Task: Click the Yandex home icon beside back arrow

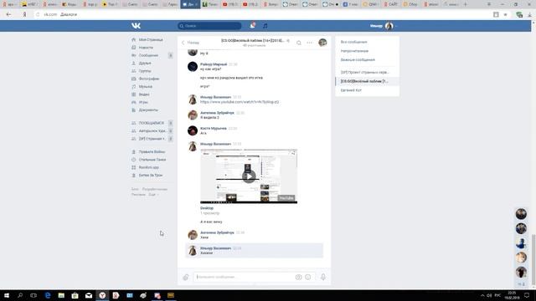Action: tap(24, 15)
